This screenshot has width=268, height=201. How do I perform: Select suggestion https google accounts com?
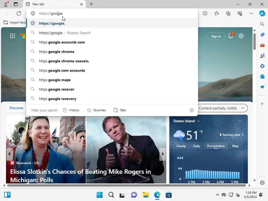(112, 42)
